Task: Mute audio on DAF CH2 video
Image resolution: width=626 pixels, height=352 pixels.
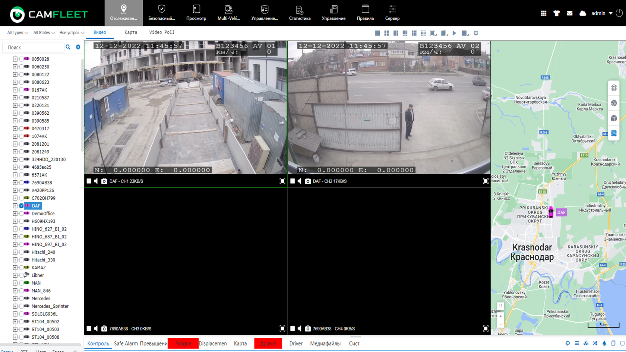Action: pyautogui.click(x=300, y=181)
